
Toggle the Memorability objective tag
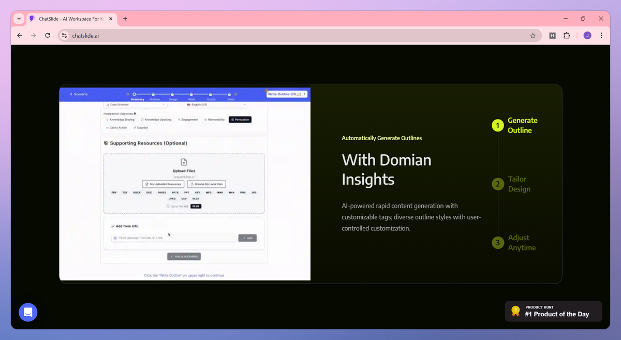pos(214,120)
